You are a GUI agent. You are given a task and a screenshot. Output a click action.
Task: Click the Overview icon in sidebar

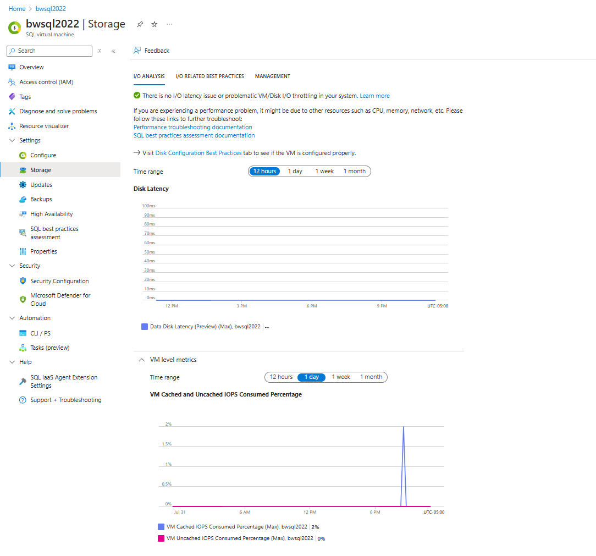12,67
